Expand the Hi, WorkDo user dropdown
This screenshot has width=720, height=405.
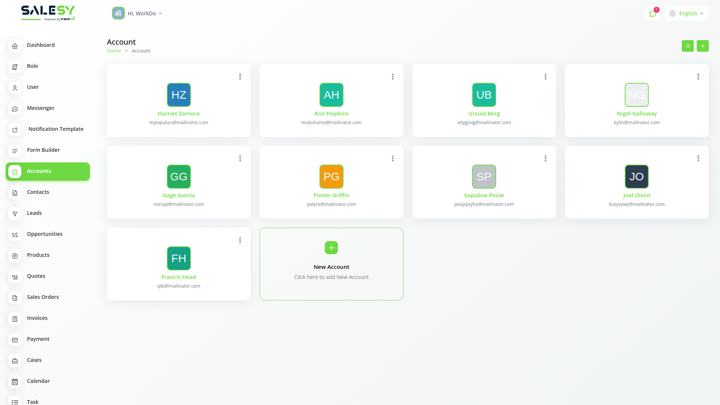[x=138, y=13]
